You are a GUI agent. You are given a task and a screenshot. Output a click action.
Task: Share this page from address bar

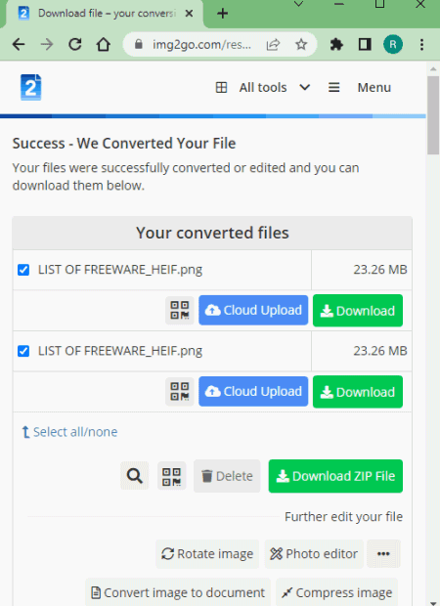(x=273, y=44)
